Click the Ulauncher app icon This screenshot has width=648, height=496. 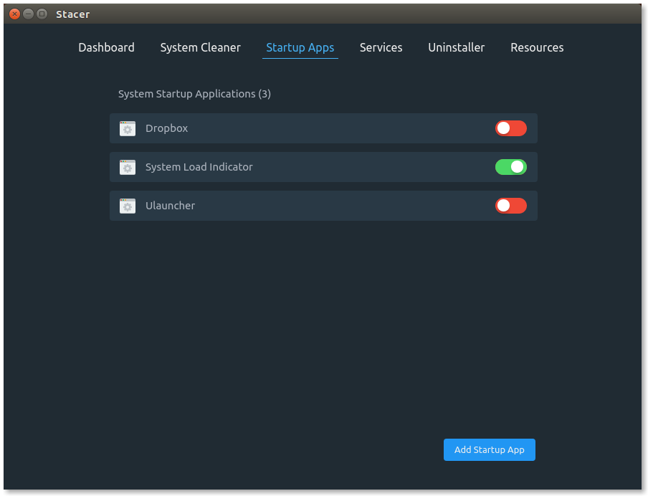[x=128, y=206]
